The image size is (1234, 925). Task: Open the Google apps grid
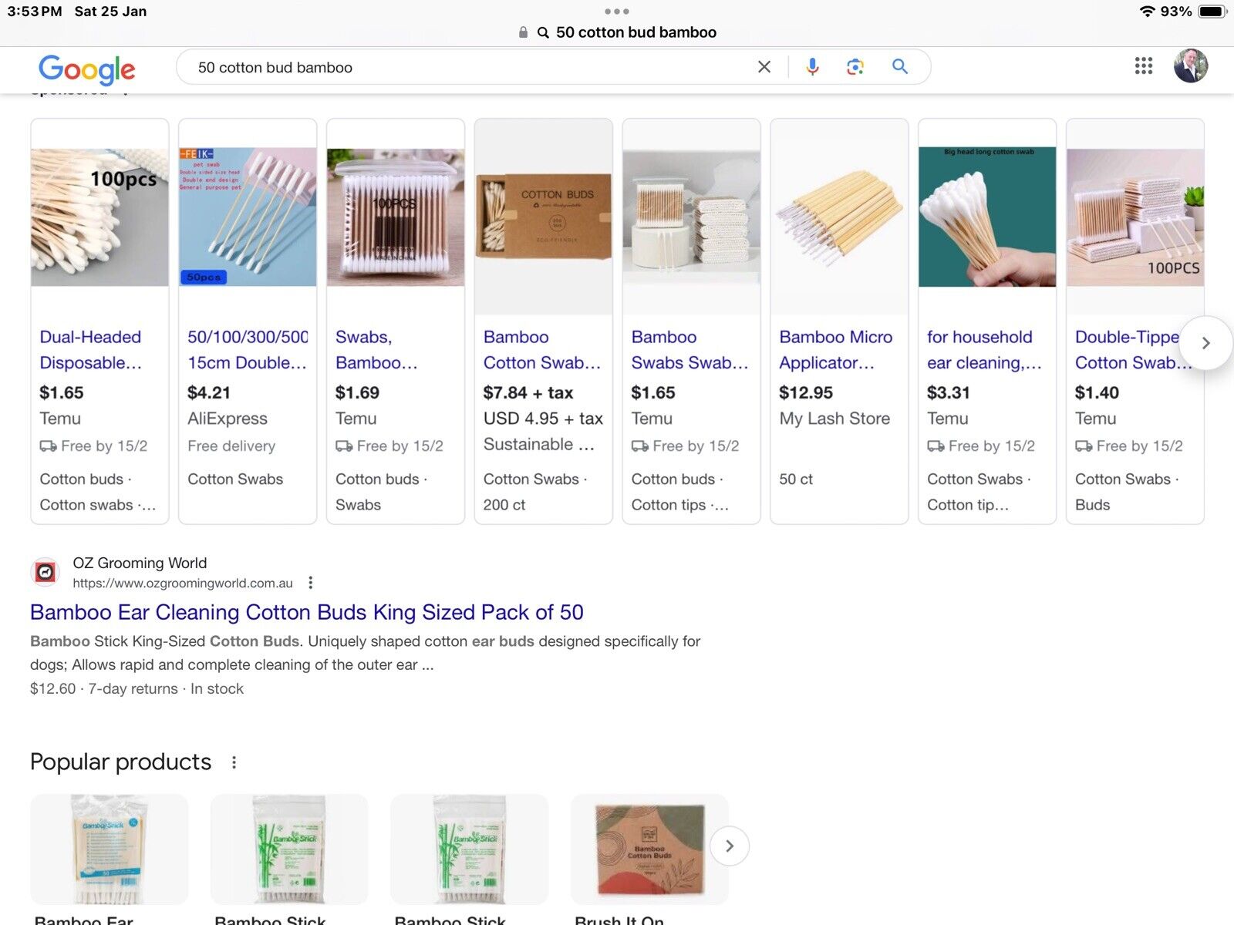1144,66
